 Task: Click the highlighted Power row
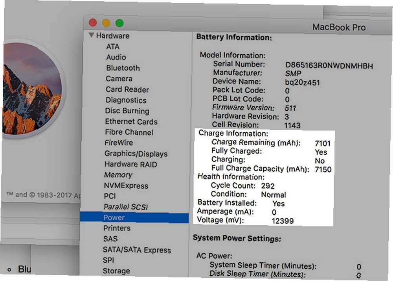(134, 217)
